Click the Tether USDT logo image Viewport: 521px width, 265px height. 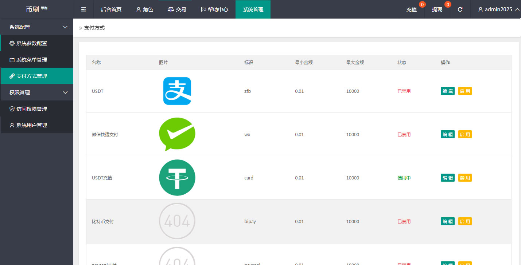(x=177, y=178)
